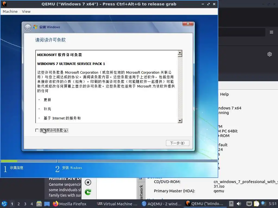Click the tray eject/up-arrow icon

point(231,204)
